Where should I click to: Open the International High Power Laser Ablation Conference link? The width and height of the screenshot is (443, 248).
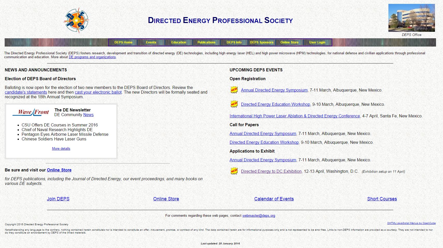click(295, 116)
